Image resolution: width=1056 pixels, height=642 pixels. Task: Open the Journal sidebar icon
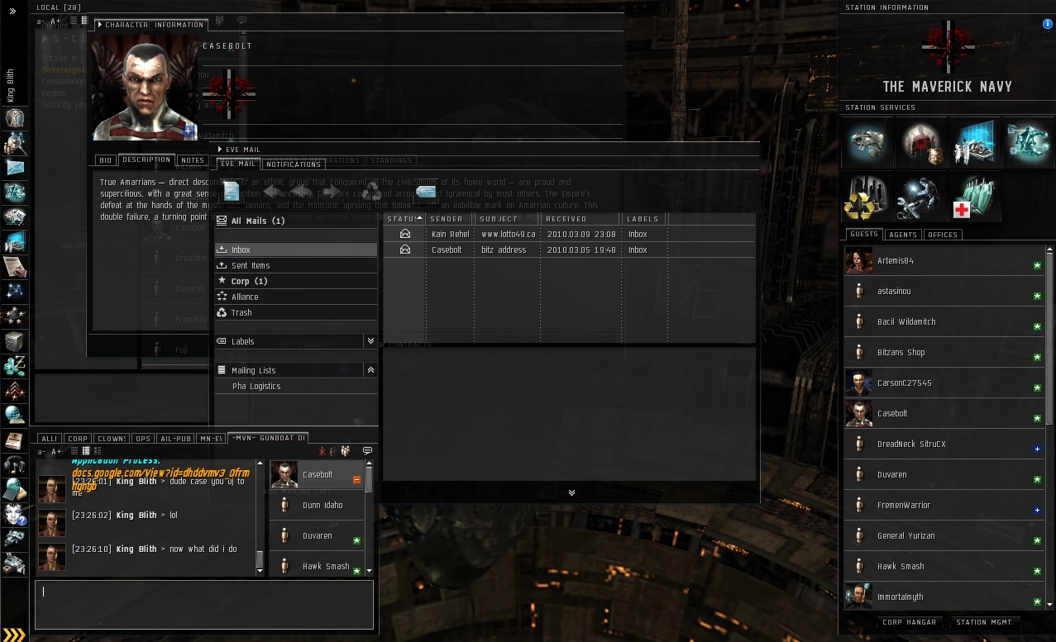click(14, 440)
